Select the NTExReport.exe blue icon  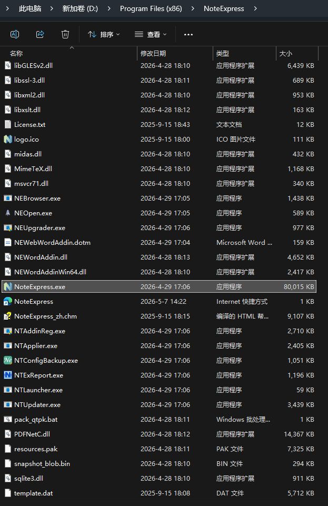tap(8, 375)
